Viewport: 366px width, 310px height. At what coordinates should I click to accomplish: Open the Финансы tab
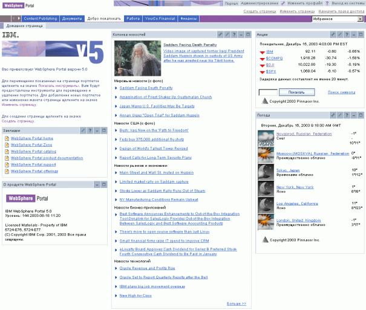[189, 18]
